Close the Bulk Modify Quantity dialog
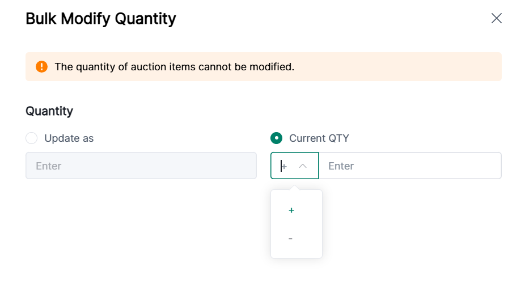 coord(497,18)
